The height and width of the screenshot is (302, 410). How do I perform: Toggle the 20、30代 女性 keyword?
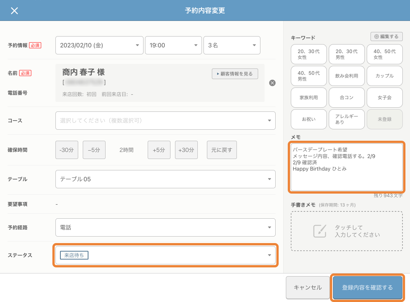pos(309,54)
